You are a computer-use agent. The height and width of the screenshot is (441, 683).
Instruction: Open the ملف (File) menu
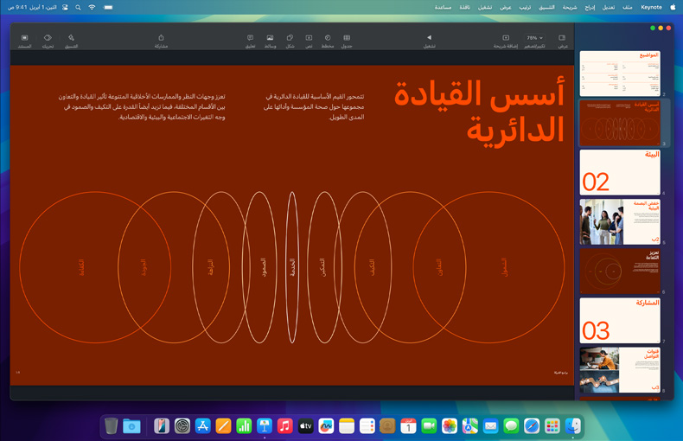click(x=627, y=7)
